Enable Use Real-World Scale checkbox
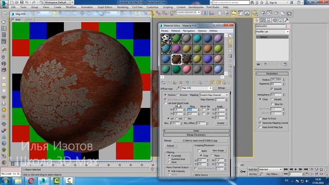329x185 pixels. tap(166, 103)
